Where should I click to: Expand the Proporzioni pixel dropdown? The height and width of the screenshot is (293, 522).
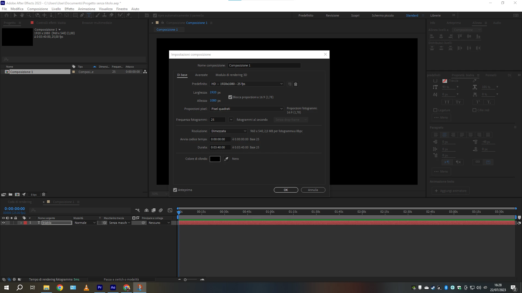(x=247, y=109)
